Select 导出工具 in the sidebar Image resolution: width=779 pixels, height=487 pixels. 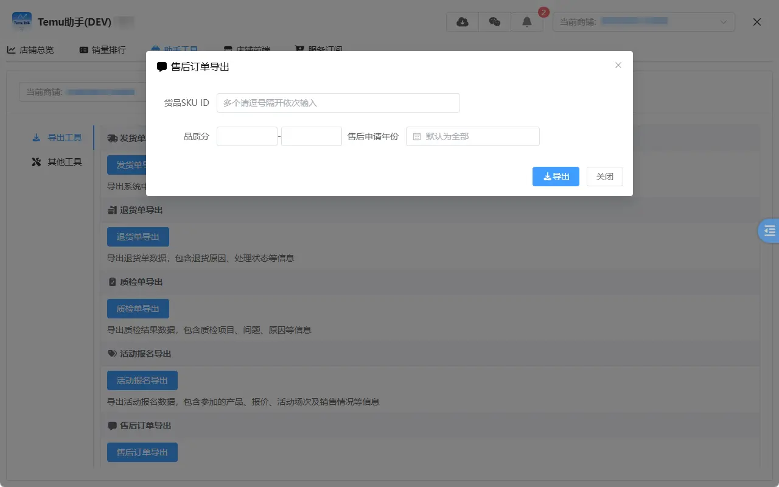click(x=58, y=137)
